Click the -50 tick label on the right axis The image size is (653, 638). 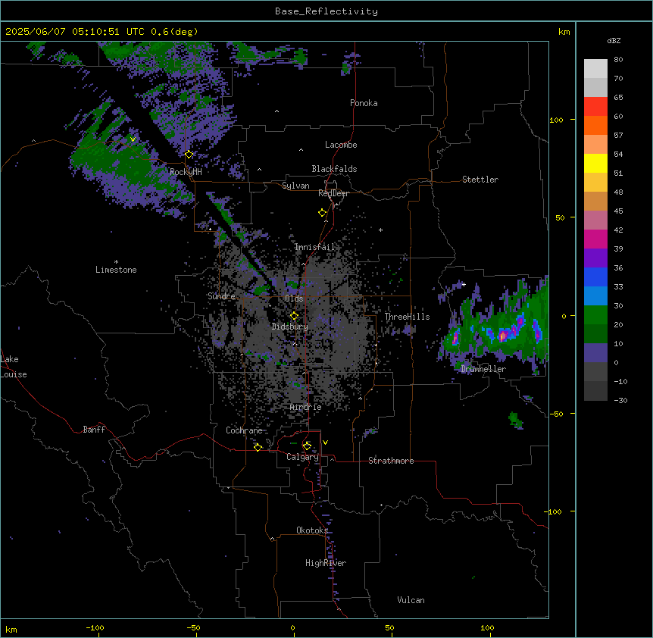(x=557, y=414)
